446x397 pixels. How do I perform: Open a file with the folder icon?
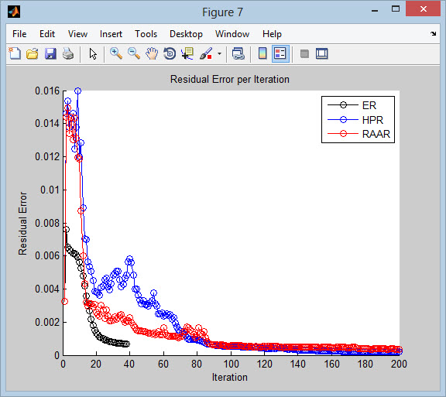[33, 53]
